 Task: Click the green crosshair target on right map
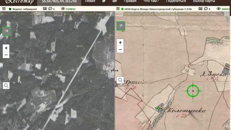pyautogui.click(x=193, y=91)
